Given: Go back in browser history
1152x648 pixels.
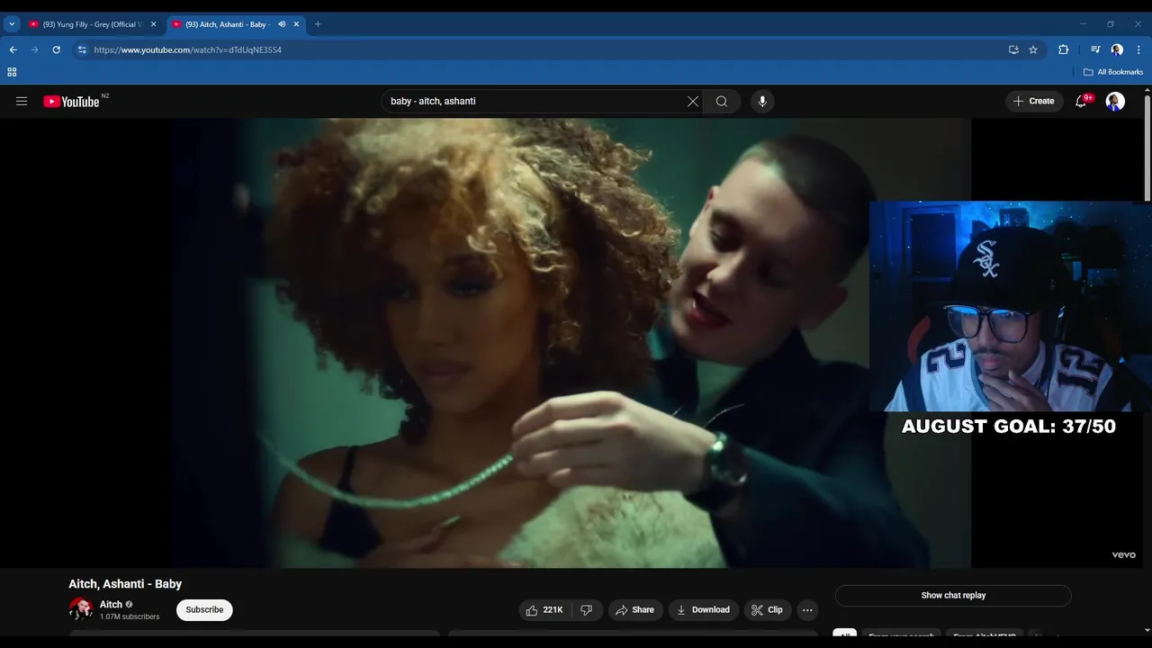Looking at the screenshot, I should tap(13, 49).
